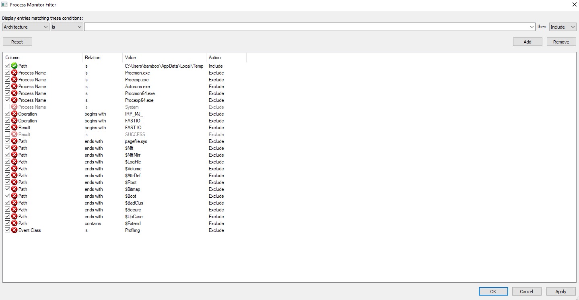The height and width of the screenshot is (300, 579).
Task: Click the exclude icon on the $Bitmap row
Action: [x=14, y=189]
